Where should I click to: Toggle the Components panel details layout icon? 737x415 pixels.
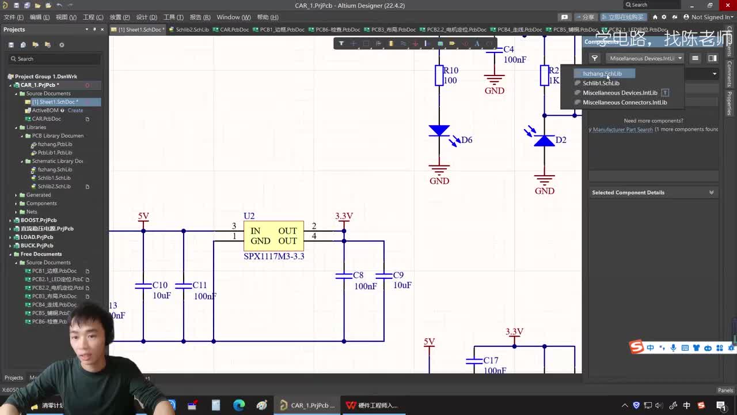[x=712, y=58]
